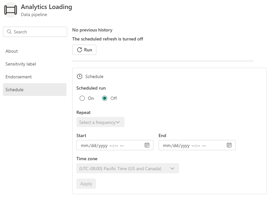Viewport: 276px width, 209px height.
Task: Click into the End date-time field
Action: (197, 145)
